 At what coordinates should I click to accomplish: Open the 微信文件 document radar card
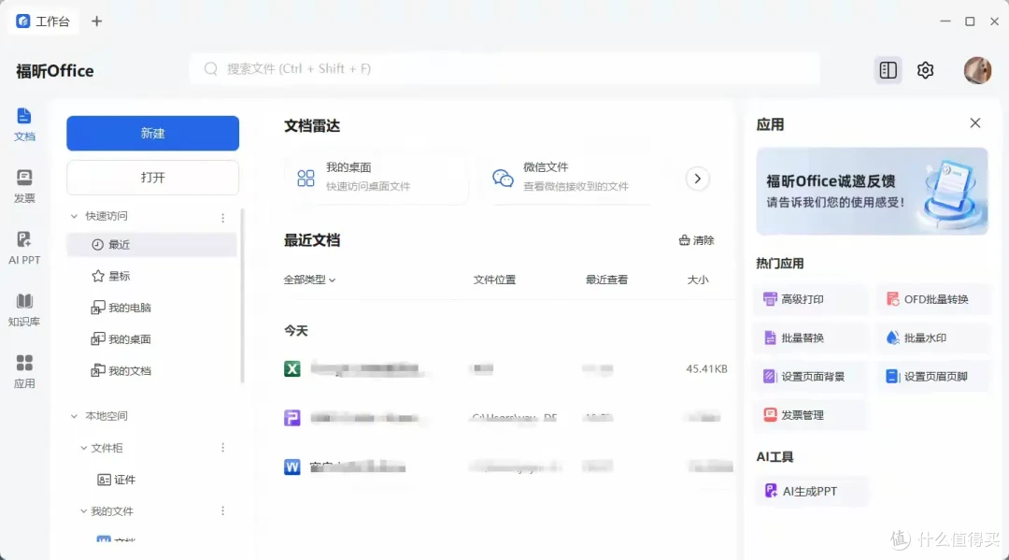(573, 178)
